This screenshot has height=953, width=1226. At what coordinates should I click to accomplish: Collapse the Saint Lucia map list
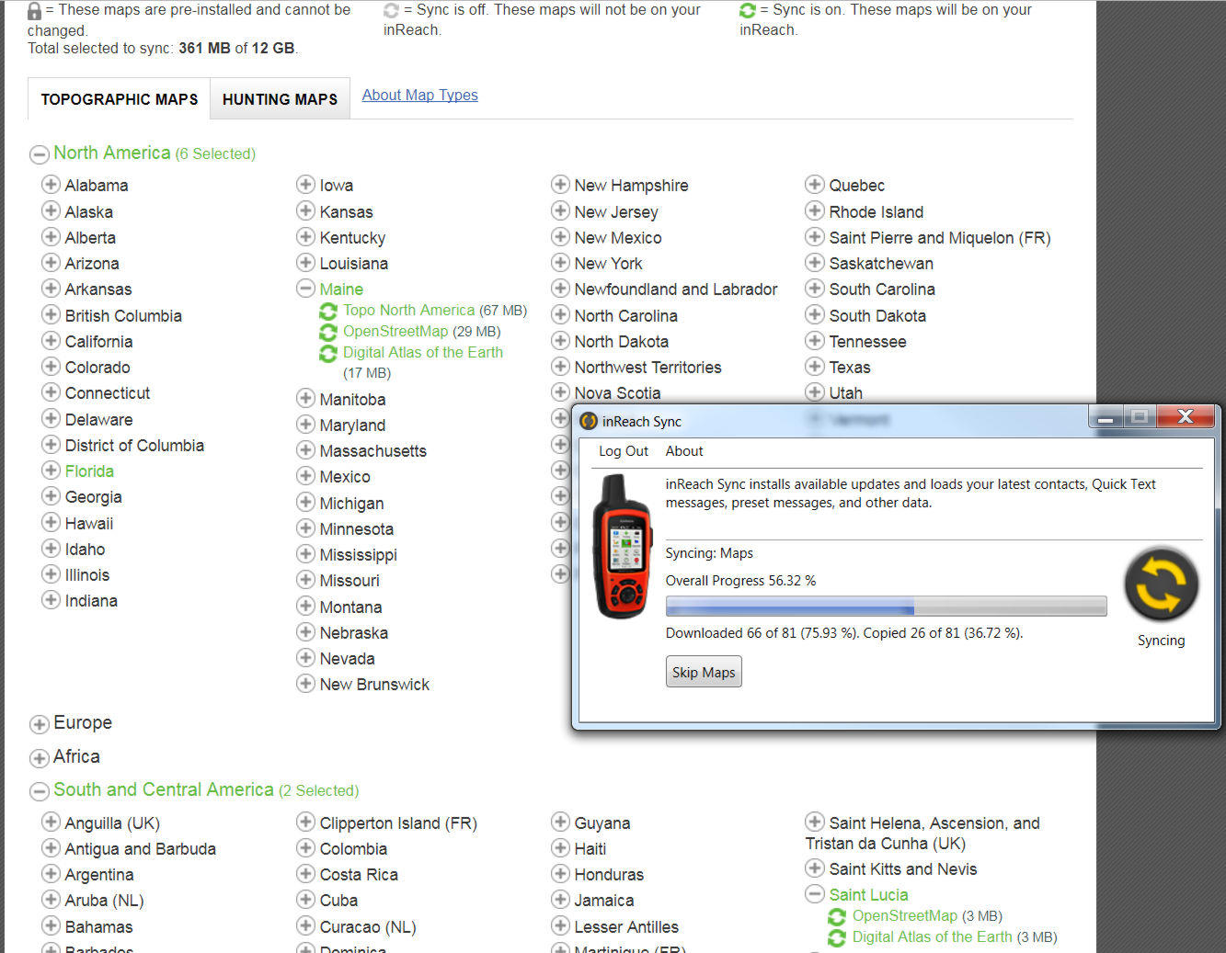click(814, 893)
